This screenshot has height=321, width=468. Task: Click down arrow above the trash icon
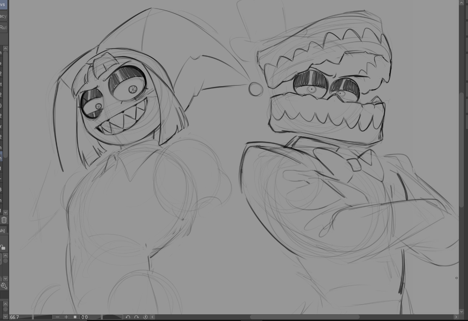pos(5,212)
